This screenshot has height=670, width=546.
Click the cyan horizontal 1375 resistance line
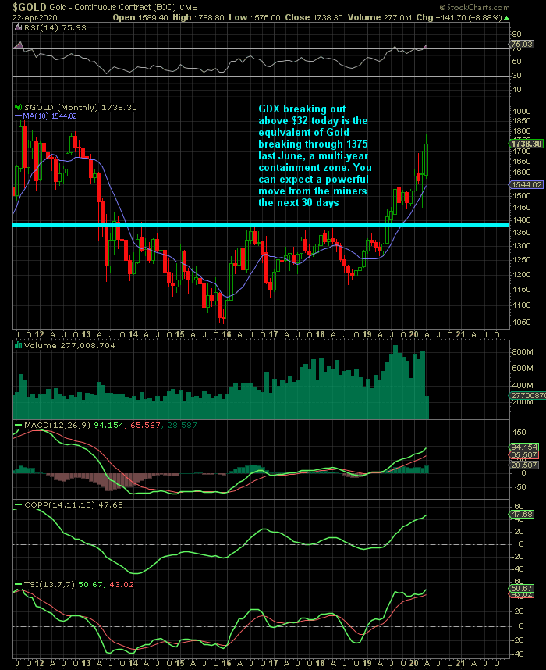pos(261,225)
